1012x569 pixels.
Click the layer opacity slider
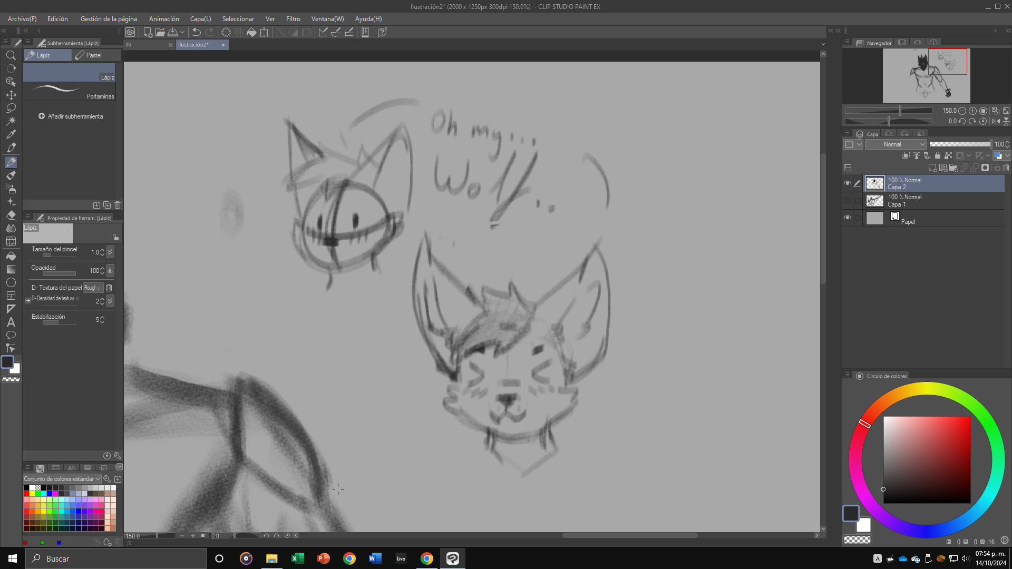959,144
